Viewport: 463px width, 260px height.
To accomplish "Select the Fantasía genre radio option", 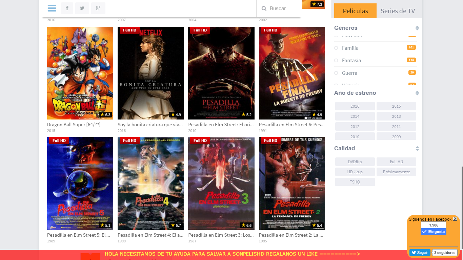I will click(336, 61).
